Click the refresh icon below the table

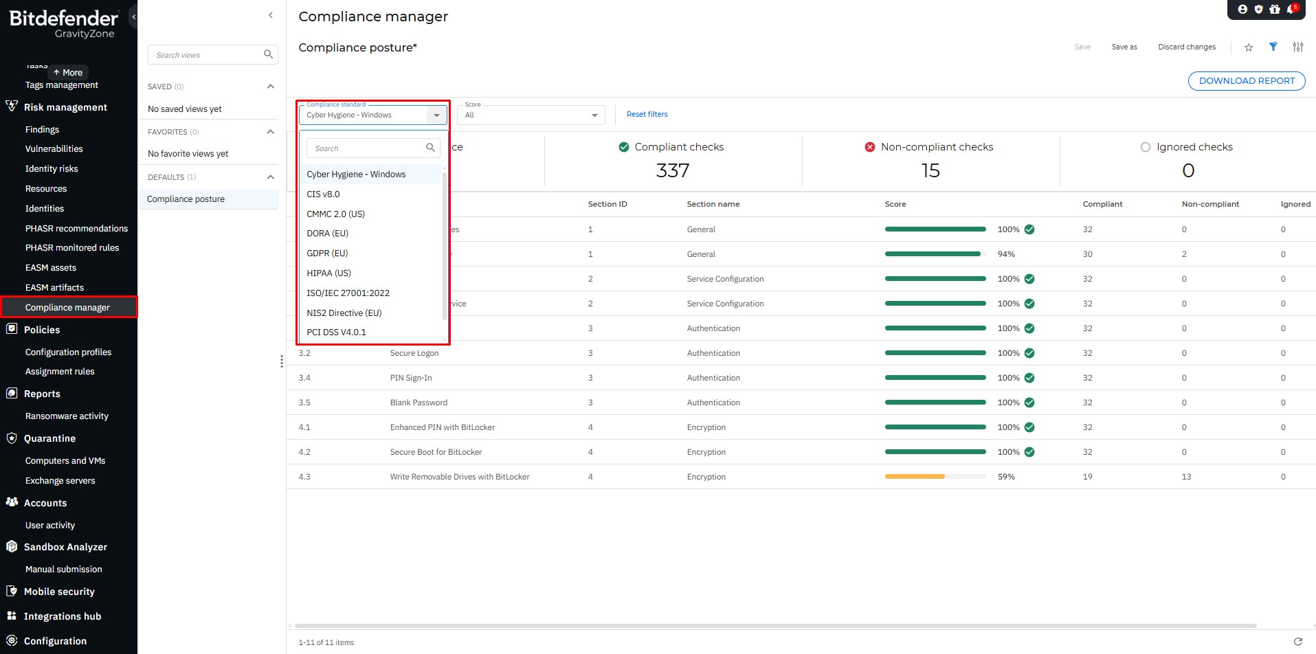click(1297, 642)
